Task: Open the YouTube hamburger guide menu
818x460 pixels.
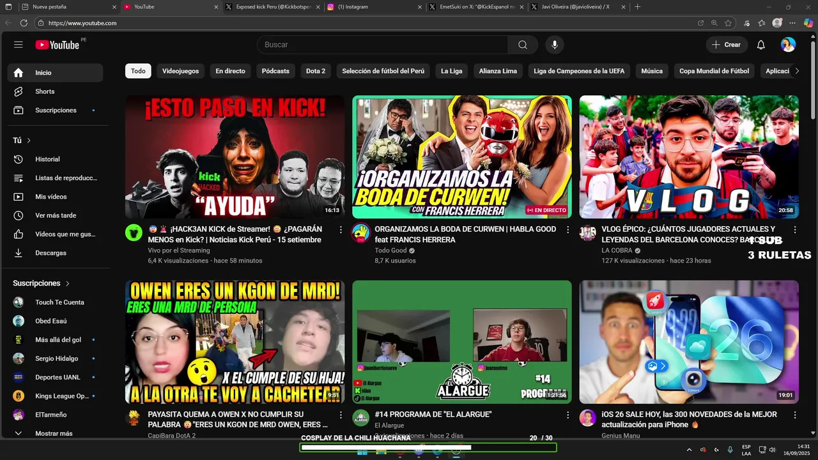Action: (x=19, y=45)
